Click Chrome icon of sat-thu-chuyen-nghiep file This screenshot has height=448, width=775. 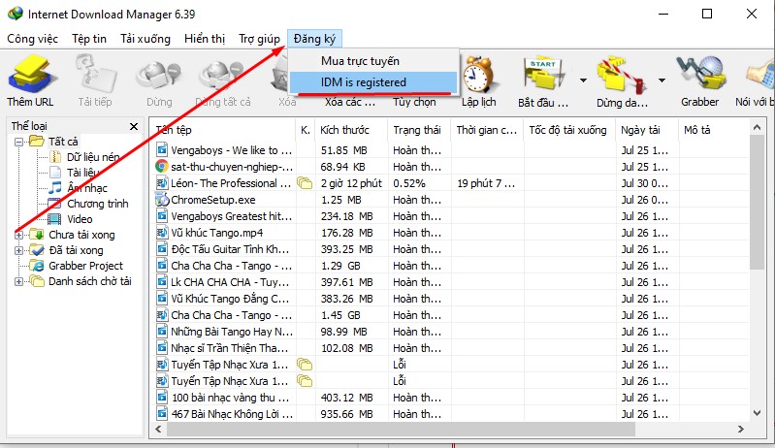162,167
